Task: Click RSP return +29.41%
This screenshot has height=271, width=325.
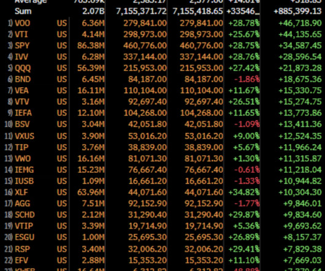Action: (244, 249)
